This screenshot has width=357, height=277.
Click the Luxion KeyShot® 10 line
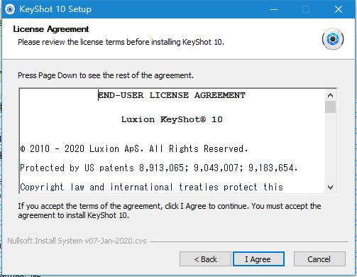pyautogui.click(x=172, y=119)
